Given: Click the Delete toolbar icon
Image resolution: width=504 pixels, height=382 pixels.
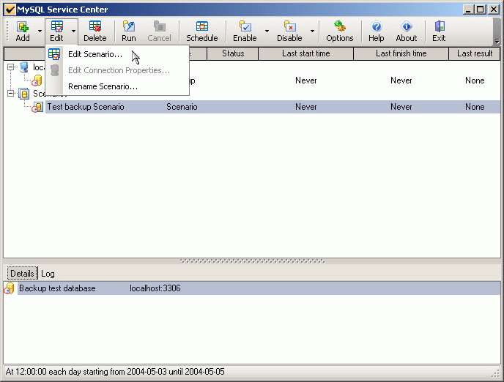Looking at the screenshot, I should (x=94, y=31).
